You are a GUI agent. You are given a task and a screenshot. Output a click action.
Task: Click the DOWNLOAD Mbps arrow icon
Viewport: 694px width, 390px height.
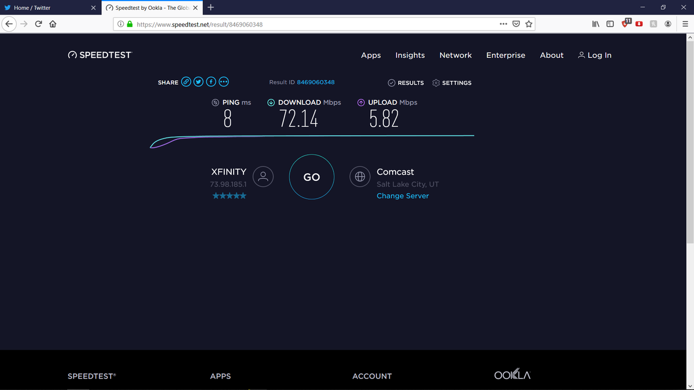pyautogui.click(x=271, y=102)
